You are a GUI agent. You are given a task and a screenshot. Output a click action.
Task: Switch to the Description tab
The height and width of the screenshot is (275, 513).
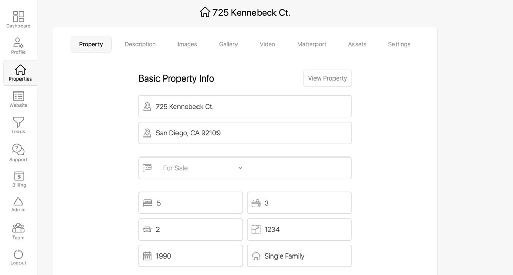tap(140, 44)
